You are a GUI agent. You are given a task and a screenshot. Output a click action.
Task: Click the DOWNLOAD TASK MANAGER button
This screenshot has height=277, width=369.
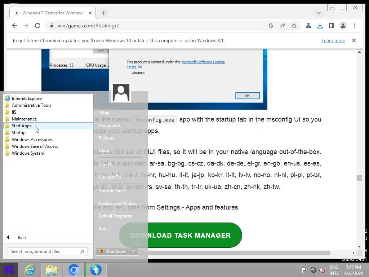click(181, 235)
